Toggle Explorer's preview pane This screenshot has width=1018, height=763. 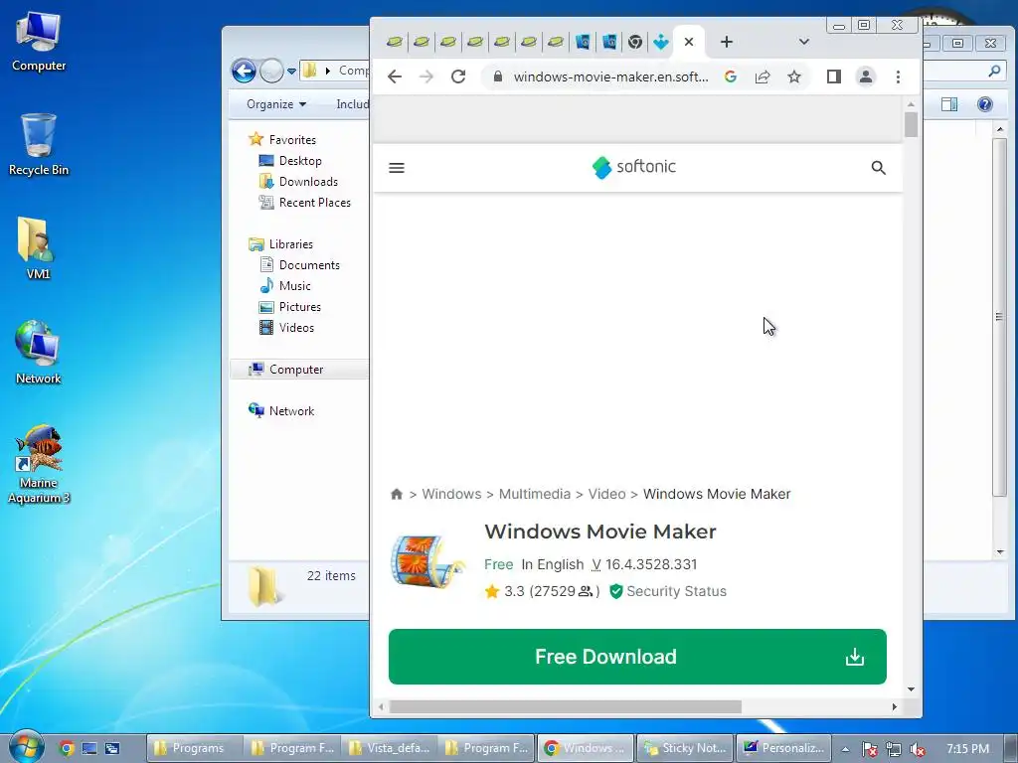click(949, 104)
